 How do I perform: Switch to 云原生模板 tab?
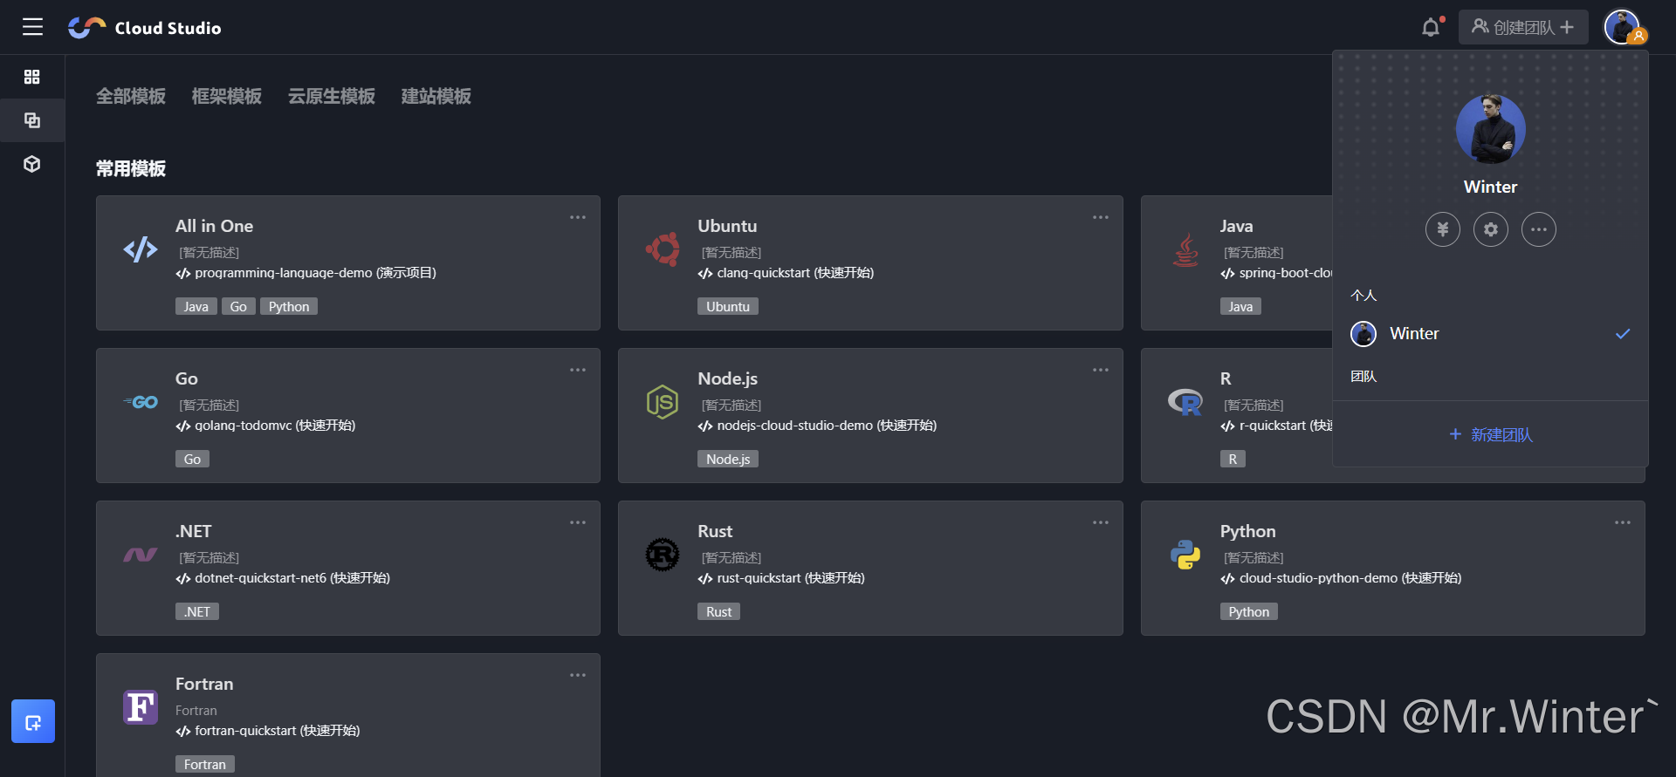coord(332,96)
